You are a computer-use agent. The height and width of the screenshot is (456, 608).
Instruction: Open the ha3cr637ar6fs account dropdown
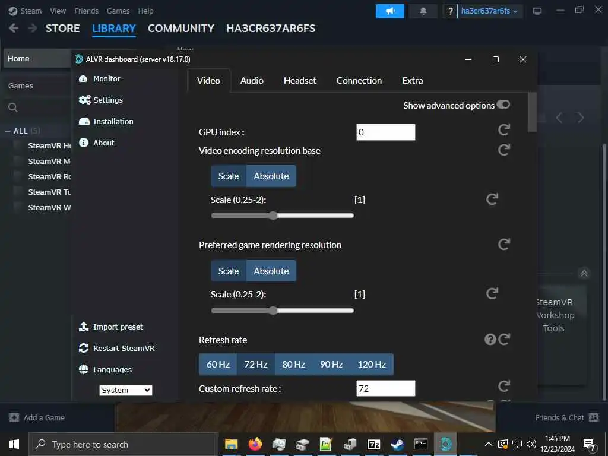489,11
